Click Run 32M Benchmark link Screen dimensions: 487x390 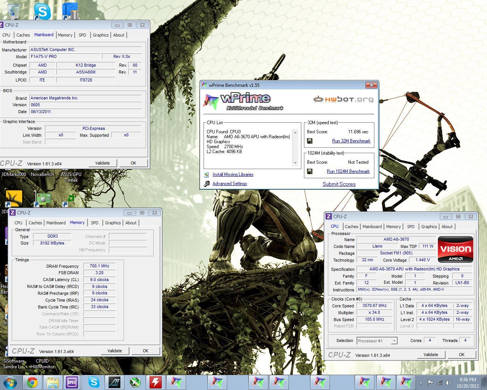(351, 141)
